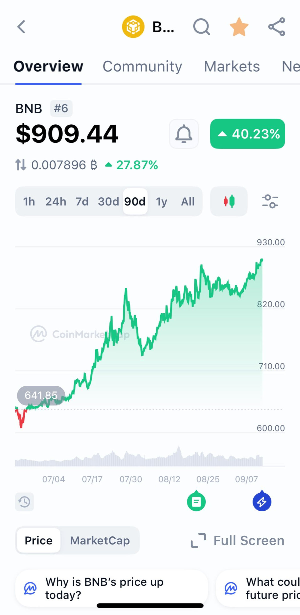Open price alert bell icon

[x=184, y=134]
